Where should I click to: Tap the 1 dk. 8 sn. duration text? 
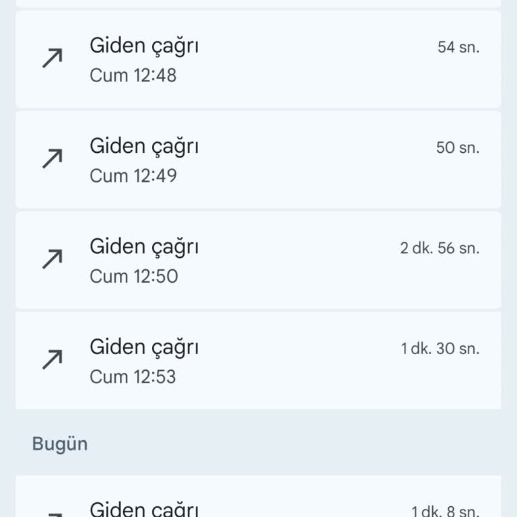pyautogui.click(x=445, y=512)
